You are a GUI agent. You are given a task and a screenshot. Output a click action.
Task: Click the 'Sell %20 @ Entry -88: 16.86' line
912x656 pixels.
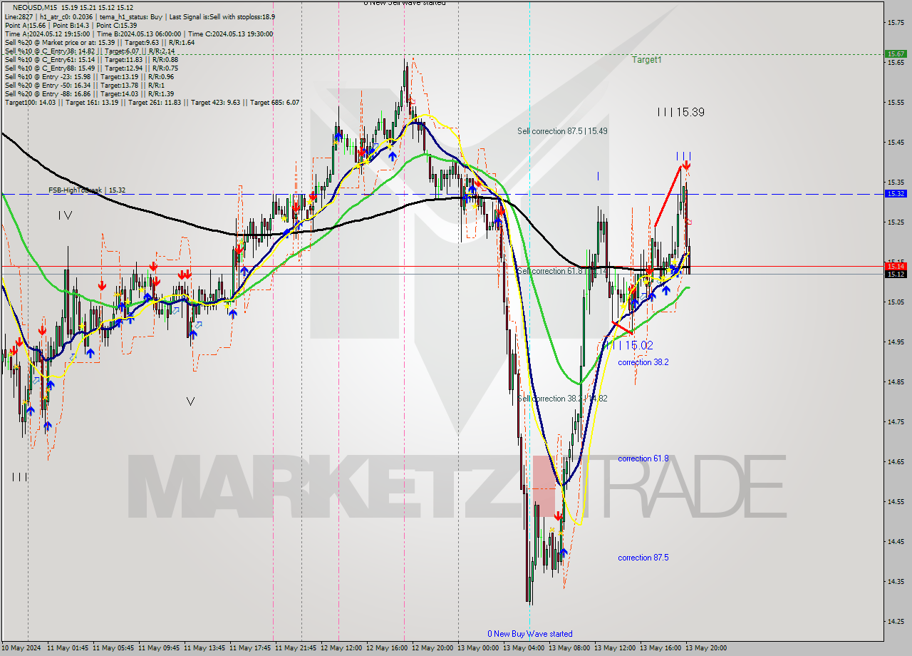89,93
